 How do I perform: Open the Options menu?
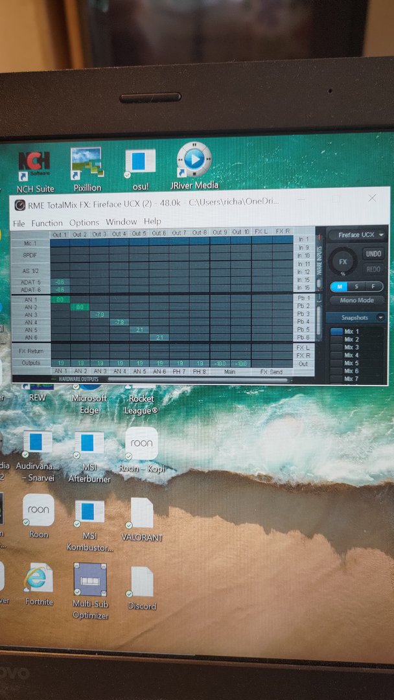[84, 222]
